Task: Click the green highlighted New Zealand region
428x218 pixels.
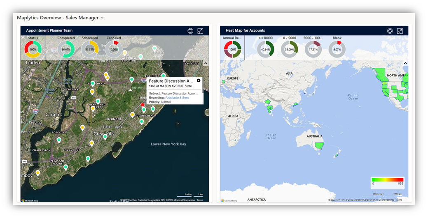Action: click(337, 155)
